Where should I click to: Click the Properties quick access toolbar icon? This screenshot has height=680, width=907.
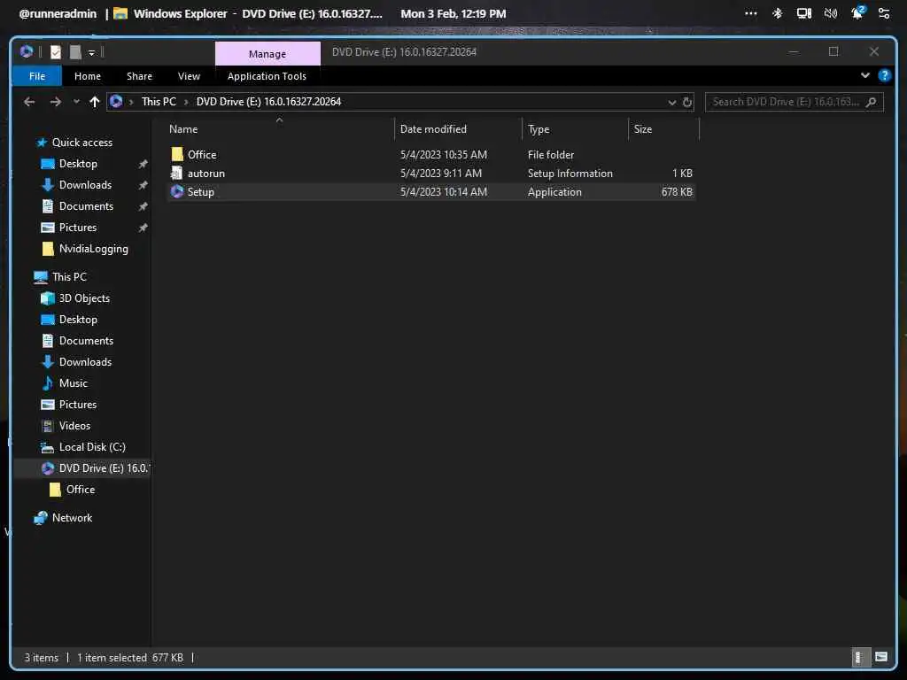[x=56, y=52]
